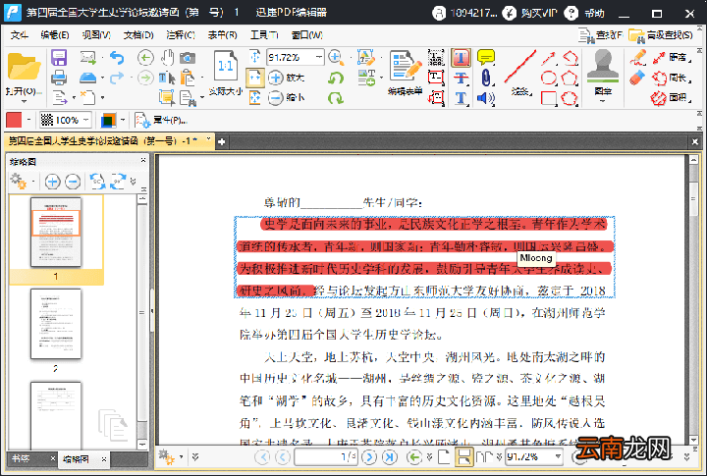The image size is (707, 476).
Task: Select the red Highlight Text tool
Action: click(x=461, y=58)
